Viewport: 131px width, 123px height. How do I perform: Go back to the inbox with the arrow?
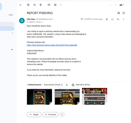[x=20, y=5]
